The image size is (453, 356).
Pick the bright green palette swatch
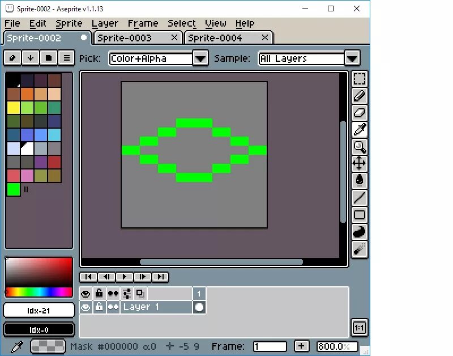13,189
